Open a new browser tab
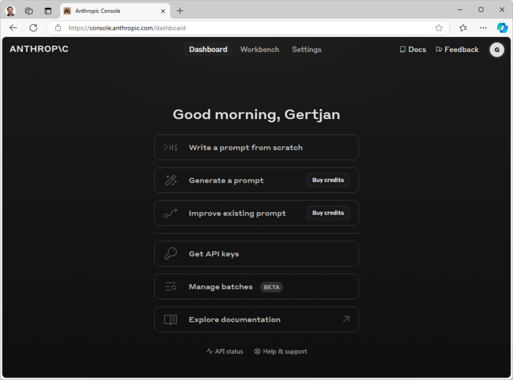 [x=180, y=10]
